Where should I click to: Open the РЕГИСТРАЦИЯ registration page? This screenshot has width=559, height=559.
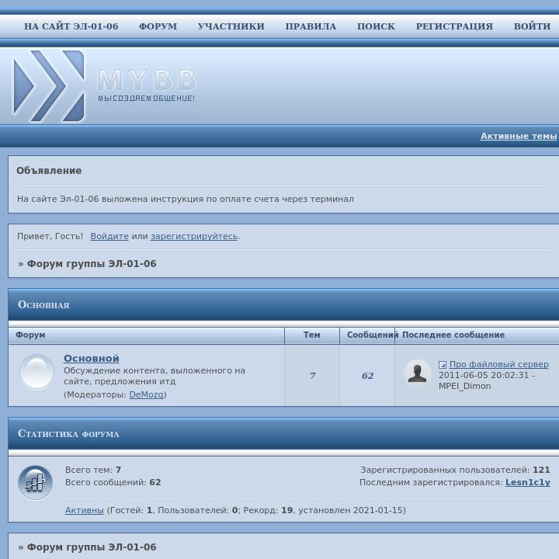[x=454, y=26]
